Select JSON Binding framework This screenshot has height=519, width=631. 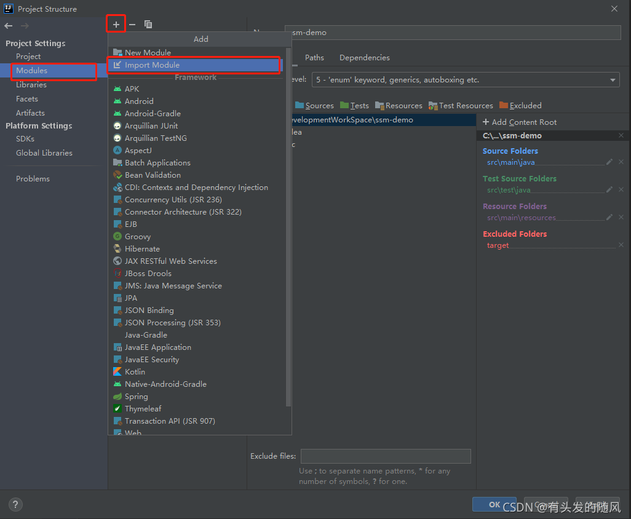pos(197,311)
